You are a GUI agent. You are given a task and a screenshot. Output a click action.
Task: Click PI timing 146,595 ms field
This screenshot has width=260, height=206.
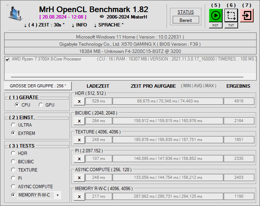168,159
